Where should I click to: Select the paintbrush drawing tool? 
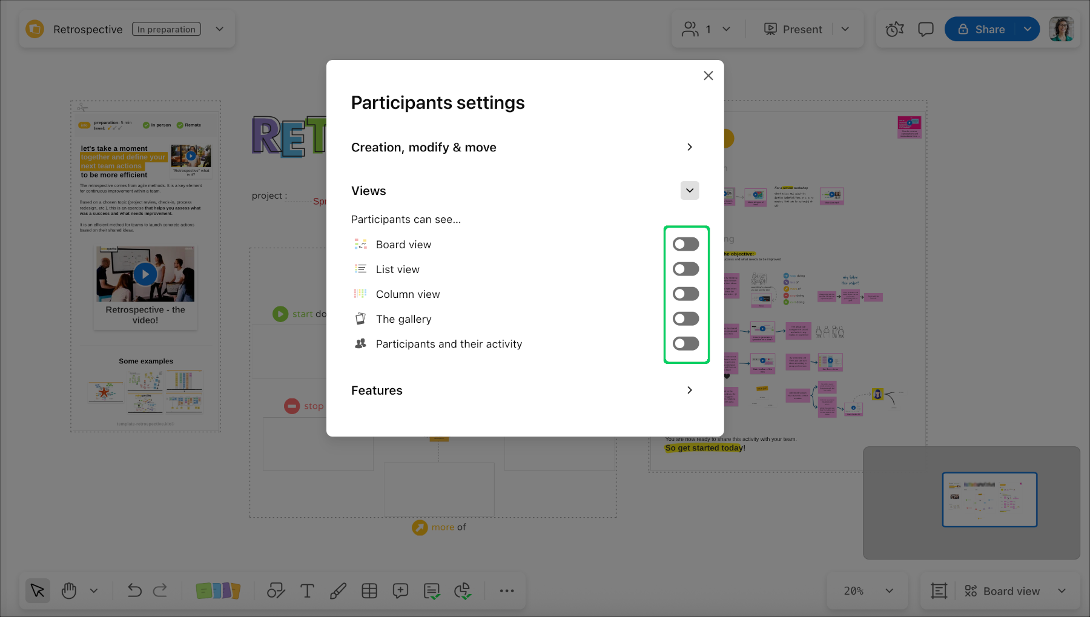click(338, 591)
